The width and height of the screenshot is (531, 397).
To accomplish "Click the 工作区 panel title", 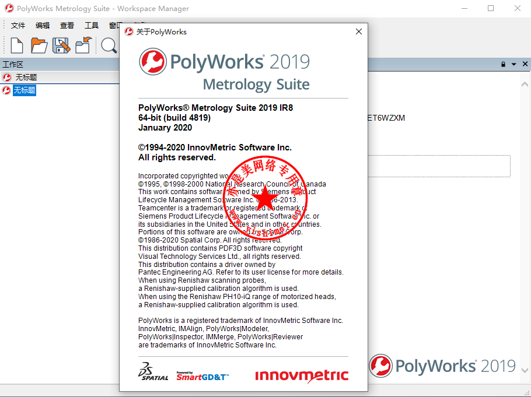I will [x=13, y=64].
